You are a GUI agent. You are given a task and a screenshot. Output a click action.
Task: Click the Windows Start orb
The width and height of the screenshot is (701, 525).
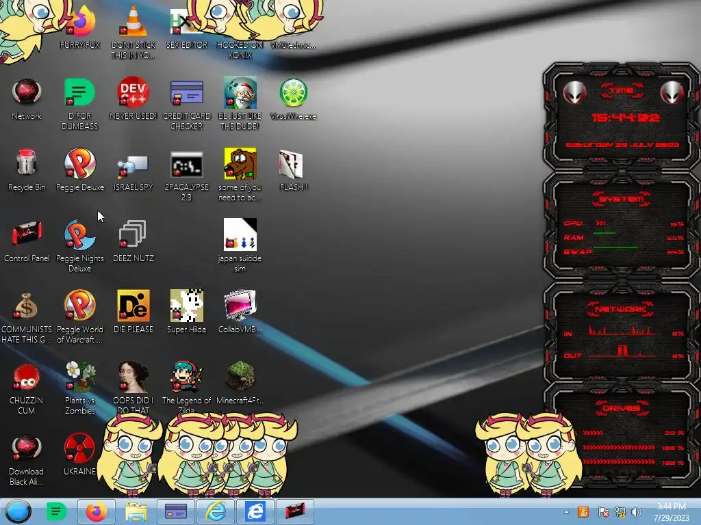pos(18,511)
